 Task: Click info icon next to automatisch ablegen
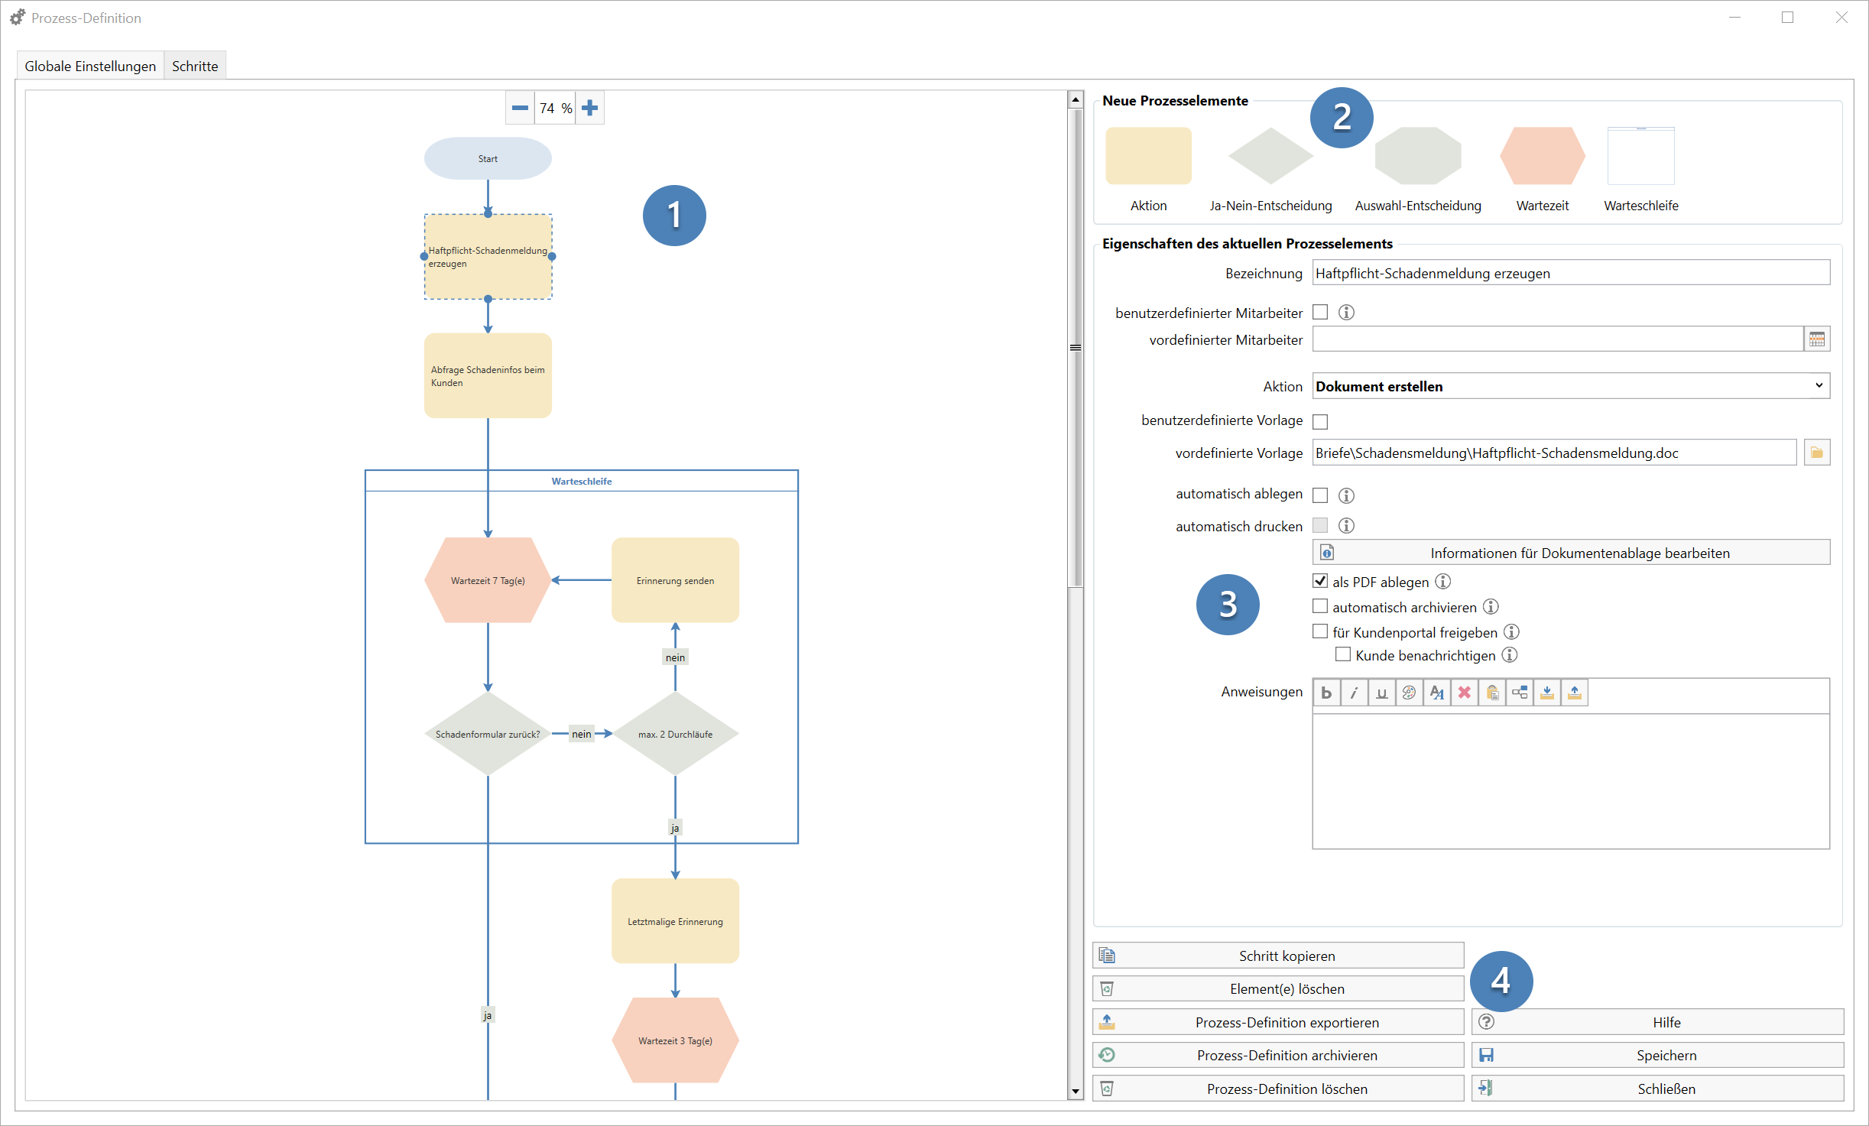click(x=1347, y=495)
